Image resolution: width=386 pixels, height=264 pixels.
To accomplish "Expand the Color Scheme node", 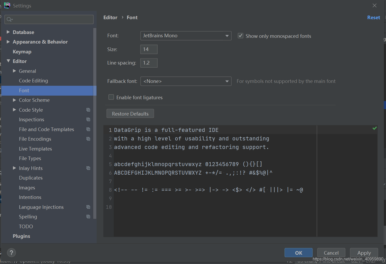I will [x=15, y=100].
